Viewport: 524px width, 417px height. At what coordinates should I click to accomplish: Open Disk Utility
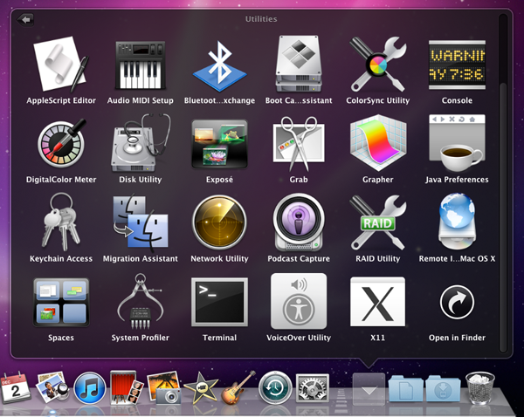pyautogui.click(x=141, y=142)
